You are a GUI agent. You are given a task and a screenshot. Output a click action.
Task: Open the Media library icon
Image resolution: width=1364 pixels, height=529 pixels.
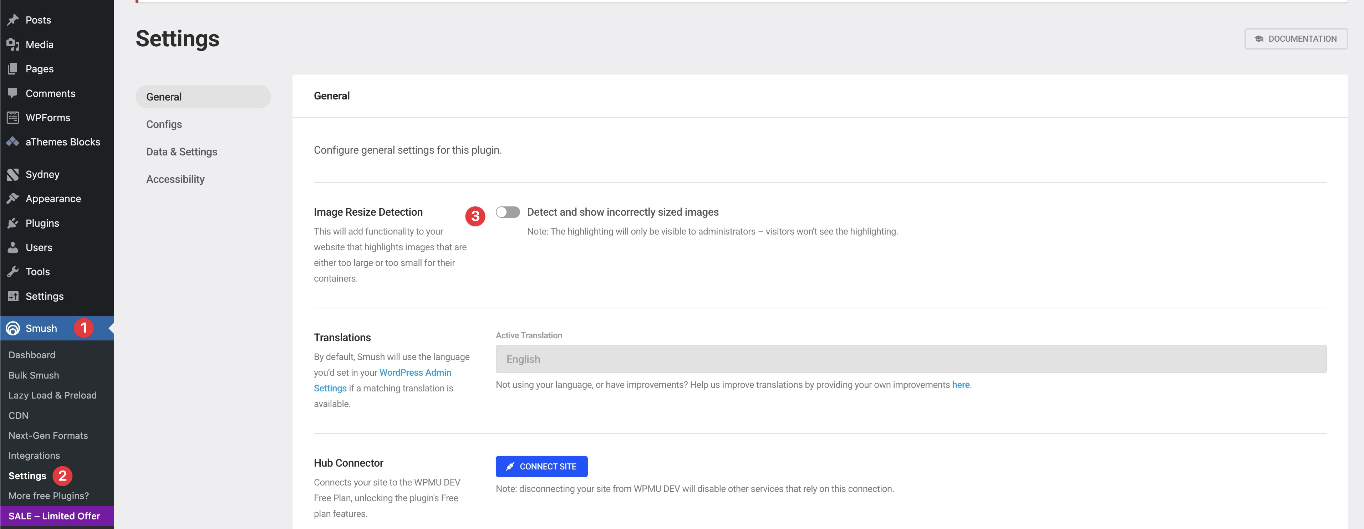pyautogui.click(x=13, y=45)
